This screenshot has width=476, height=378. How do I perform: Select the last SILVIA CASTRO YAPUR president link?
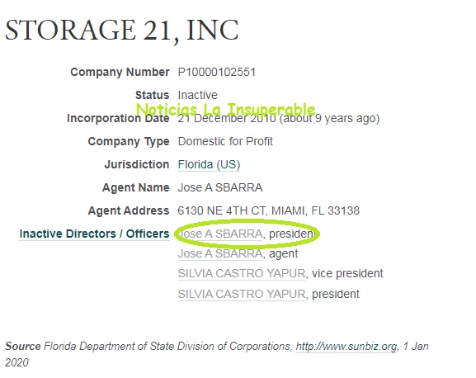pos(242,294)
